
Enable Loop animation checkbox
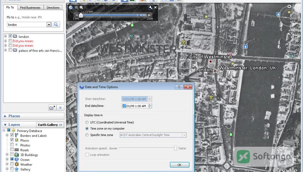[87, 155]
